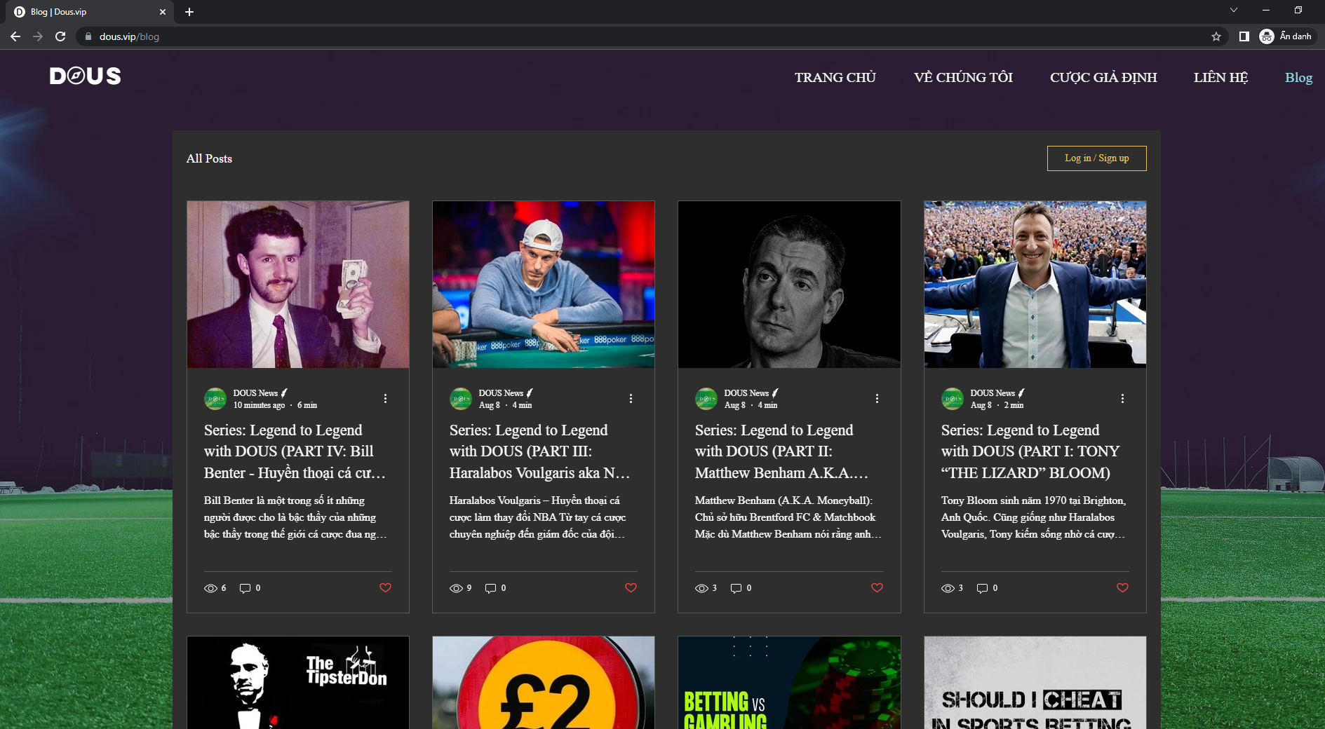This screenshot has height=729, width=1325.
Task: Click the '10 minutes ago' post timestamp
Action: click(x=259, y=405)
